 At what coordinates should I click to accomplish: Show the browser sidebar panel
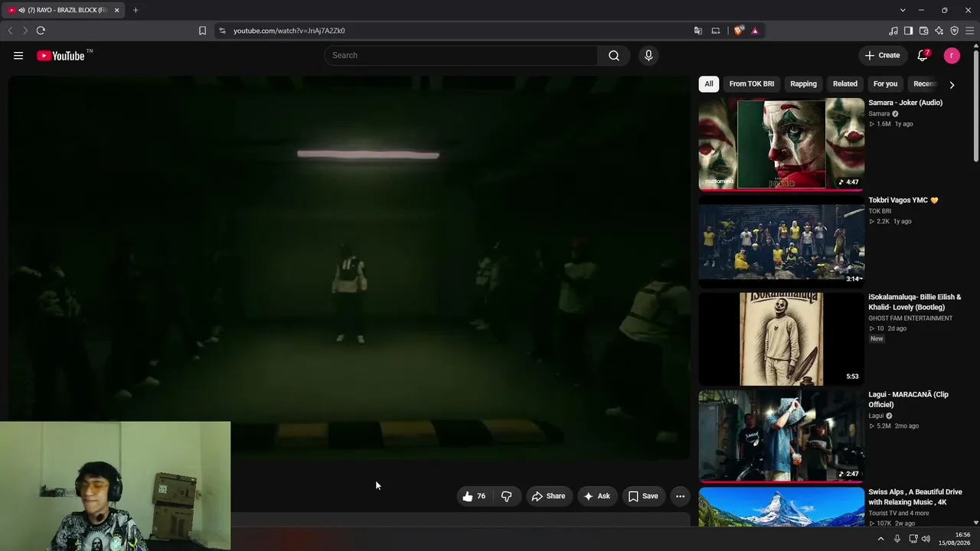[x=909, y=31]
